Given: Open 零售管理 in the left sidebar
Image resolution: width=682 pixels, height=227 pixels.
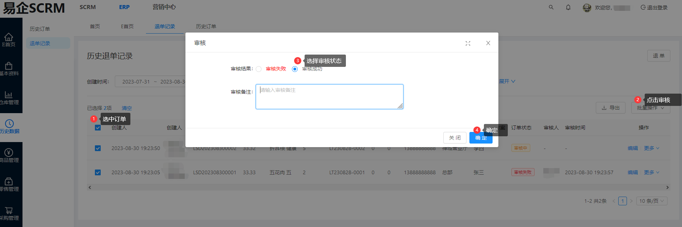Looking at the screenshot, I should pos(9,184).
